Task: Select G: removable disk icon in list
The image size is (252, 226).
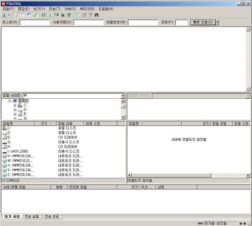Action: pos(5,142)
